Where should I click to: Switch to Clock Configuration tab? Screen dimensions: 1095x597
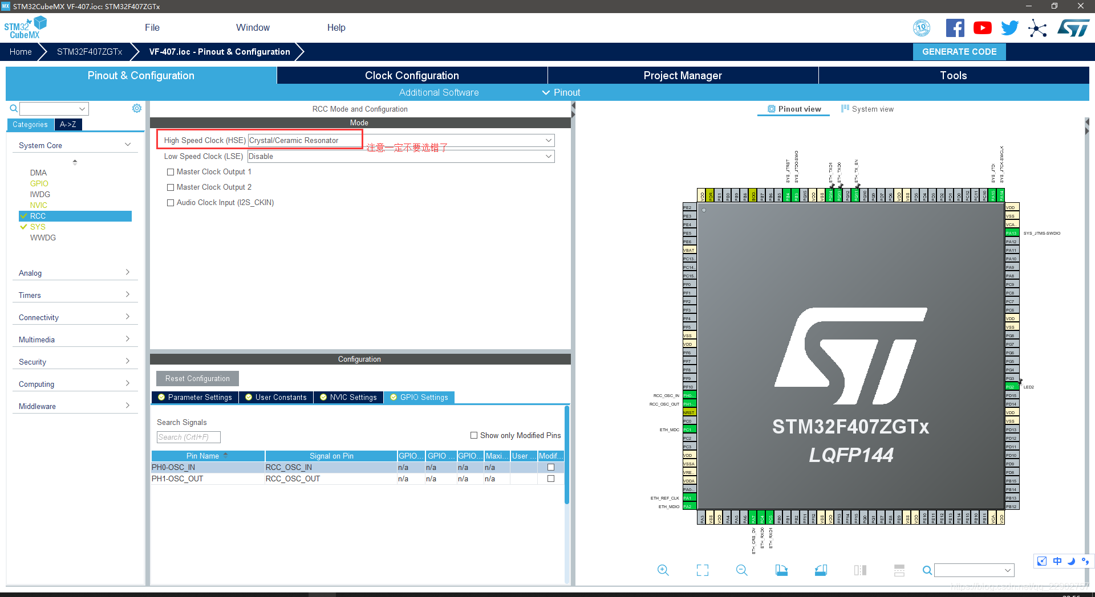tap(412, 75)
